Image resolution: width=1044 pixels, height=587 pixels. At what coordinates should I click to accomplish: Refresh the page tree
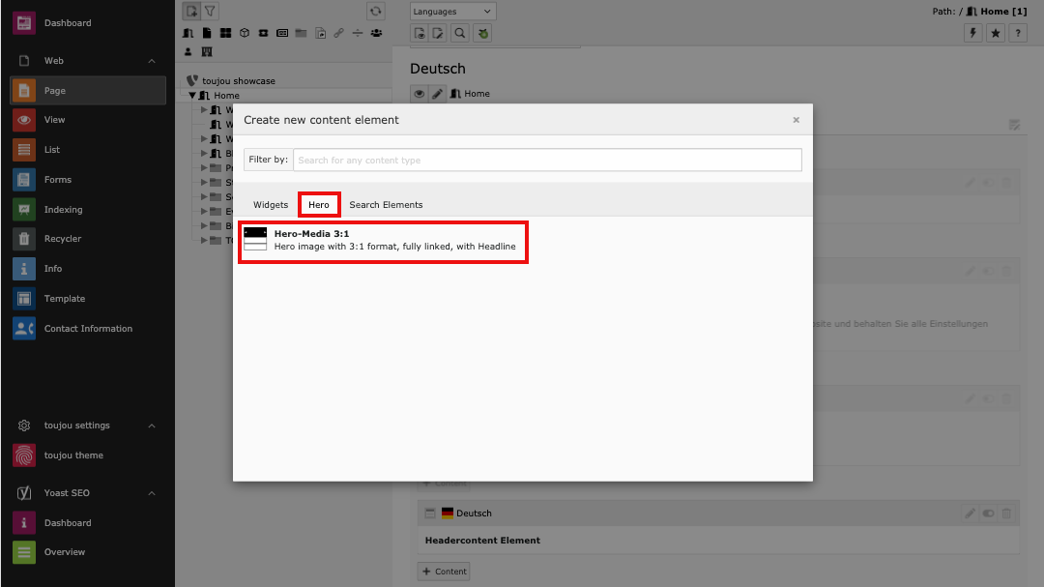click(x=376, y=12)
